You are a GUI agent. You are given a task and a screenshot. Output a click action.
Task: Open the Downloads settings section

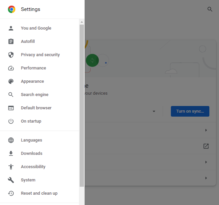click(x=32, y=154)
